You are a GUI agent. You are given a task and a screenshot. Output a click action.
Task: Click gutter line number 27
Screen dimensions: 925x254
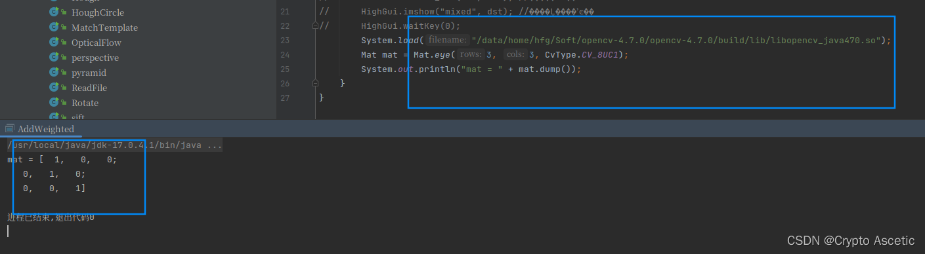pyautogui.click(x=284, y=98)
